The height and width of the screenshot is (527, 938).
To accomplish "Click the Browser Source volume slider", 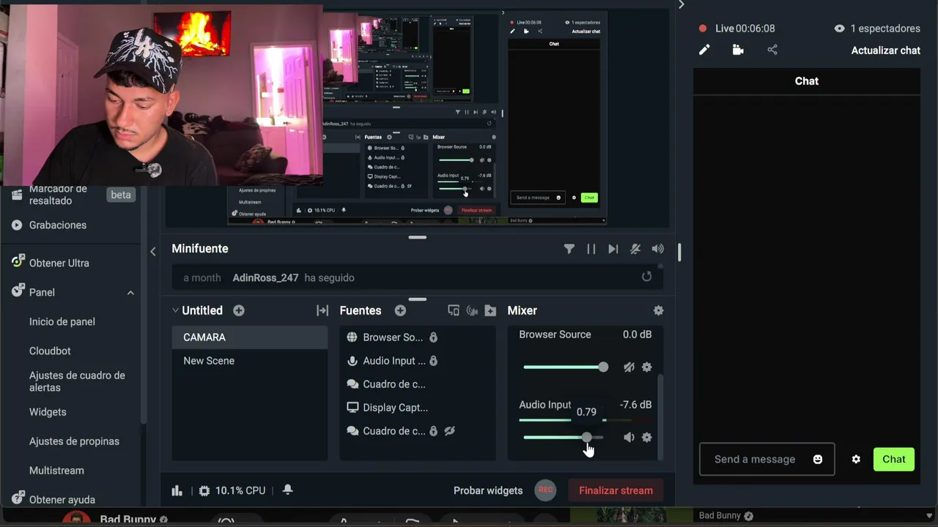I will tap(565, 367).
